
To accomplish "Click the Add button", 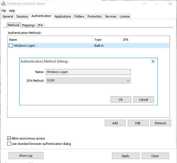I will click(115, 123).
